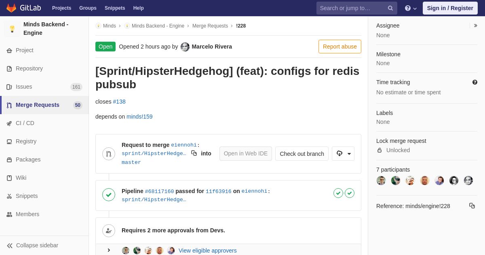Click the Search or jump to field
Screen dimensions: 485x255
pos(352,8)
